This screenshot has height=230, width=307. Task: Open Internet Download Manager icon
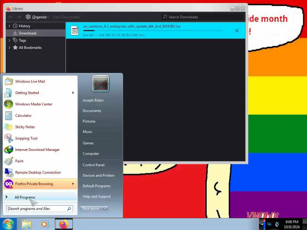tap(8, 150)
